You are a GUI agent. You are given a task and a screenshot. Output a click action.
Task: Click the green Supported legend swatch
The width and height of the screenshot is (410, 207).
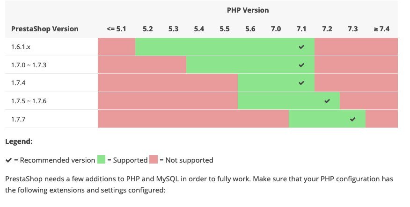(x=101, y=160)
